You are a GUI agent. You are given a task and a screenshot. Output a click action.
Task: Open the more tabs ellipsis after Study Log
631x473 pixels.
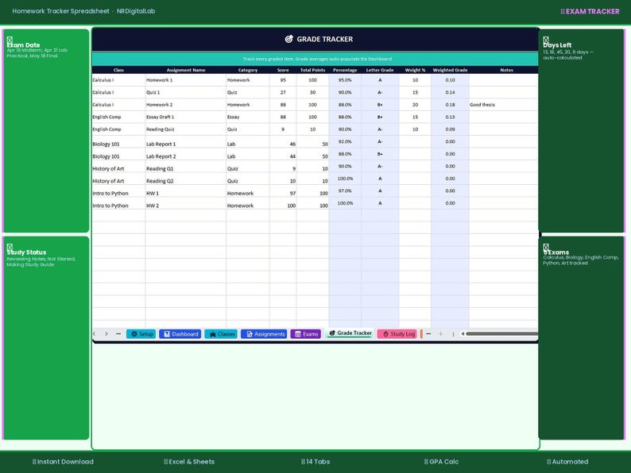[428, 334]
